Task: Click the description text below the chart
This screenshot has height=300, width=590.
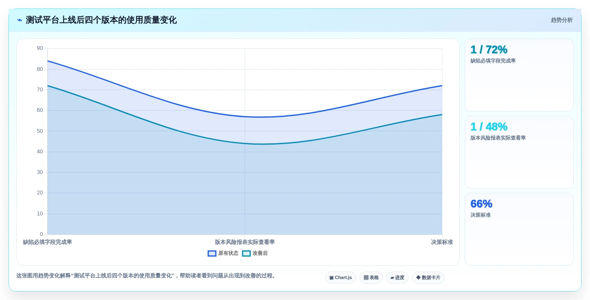Action: 147,276
